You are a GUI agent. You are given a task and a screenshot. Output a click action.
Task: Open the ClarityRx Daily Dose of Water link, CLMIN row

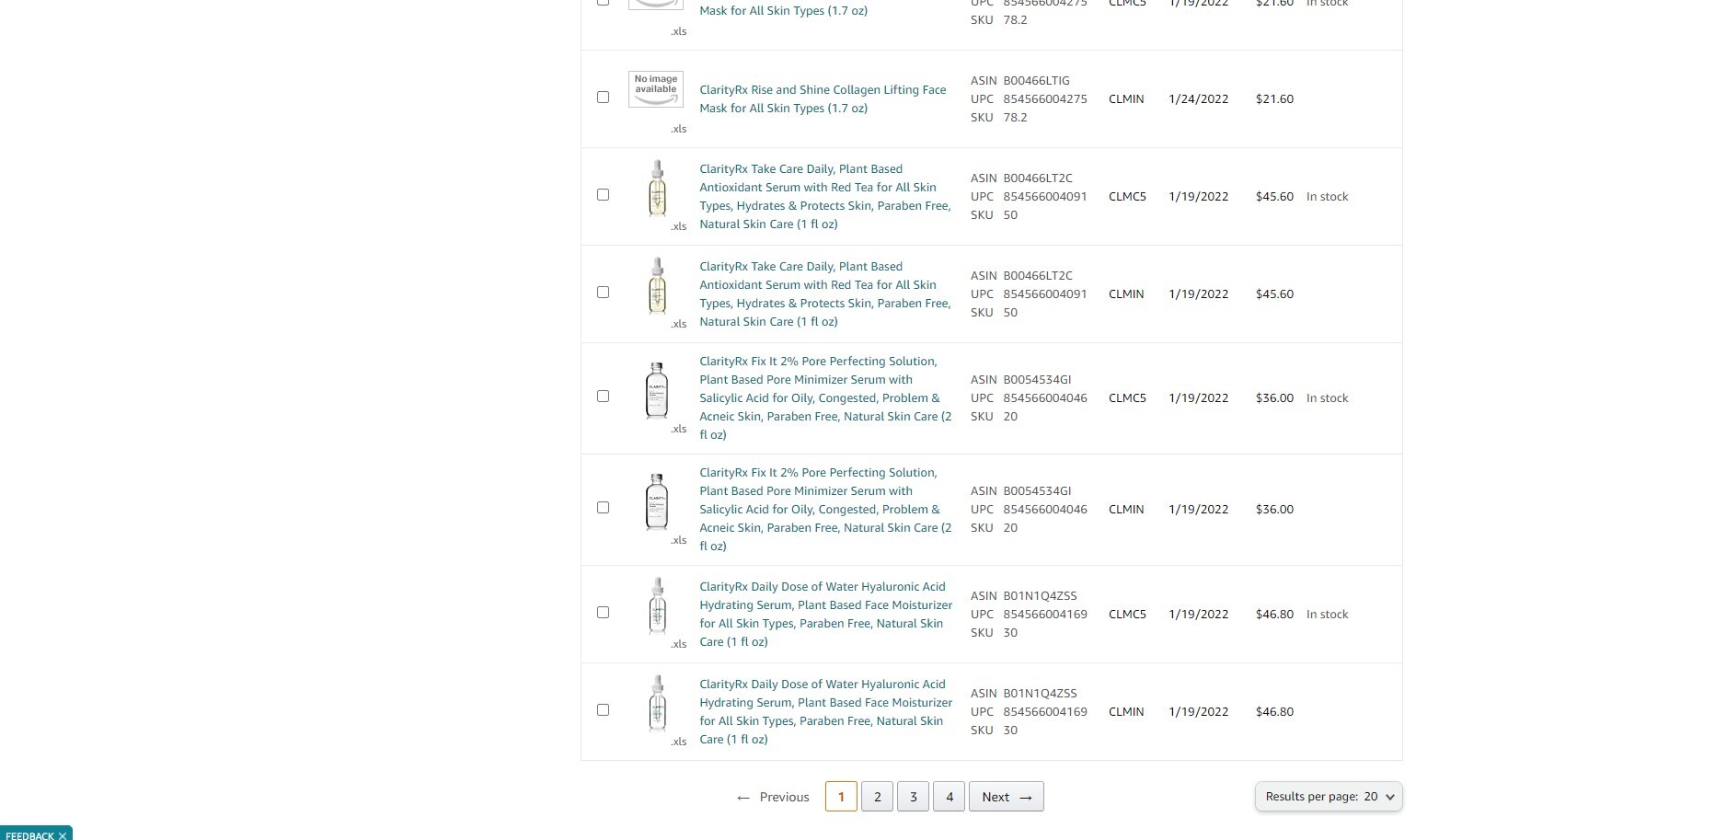(825, 711)
